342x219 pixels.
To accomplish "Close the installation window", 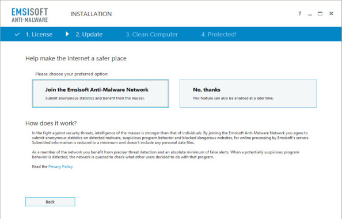I will [331, 13].
